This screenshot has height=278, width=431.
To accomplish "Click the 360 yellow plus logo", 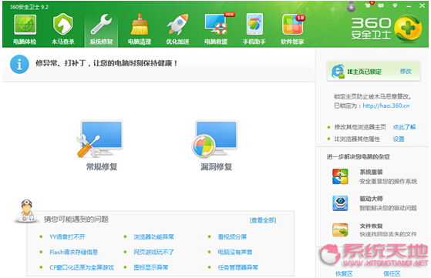I will tap(408, 28).
